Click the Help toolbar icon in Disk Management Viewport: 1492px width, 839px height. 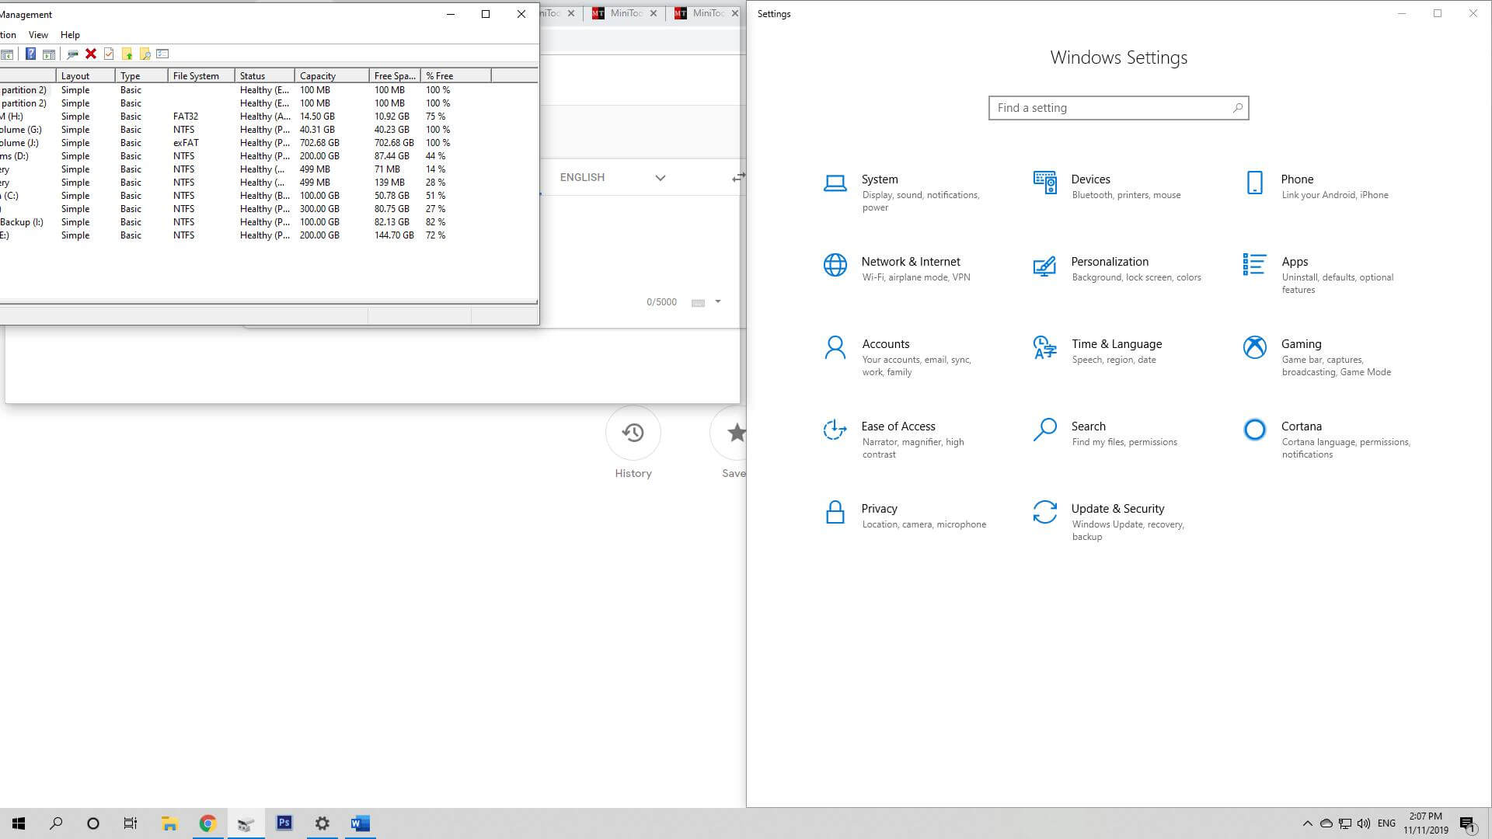coord(30,54)
